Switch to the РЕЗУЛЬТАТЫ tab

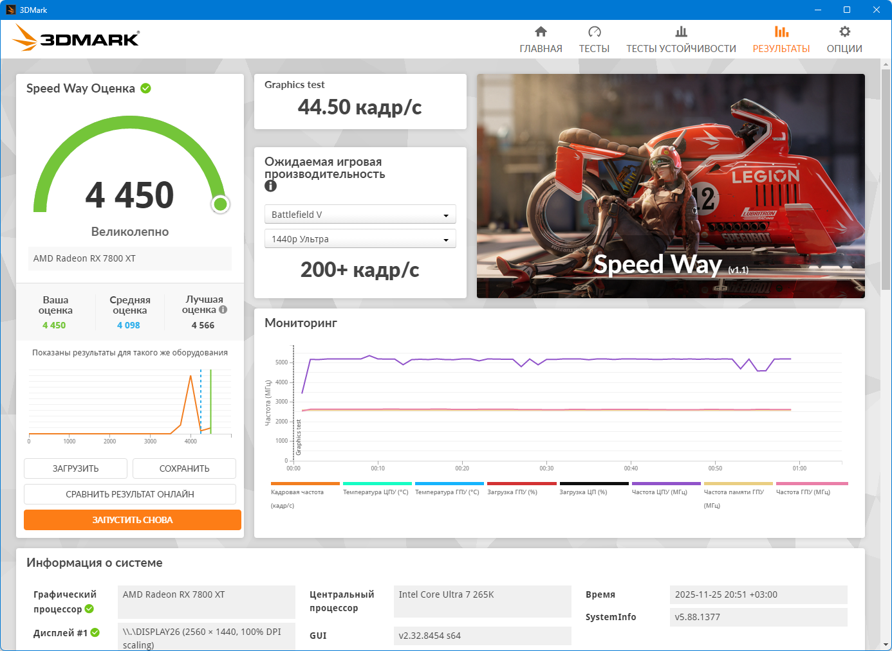tap(781, 39)
